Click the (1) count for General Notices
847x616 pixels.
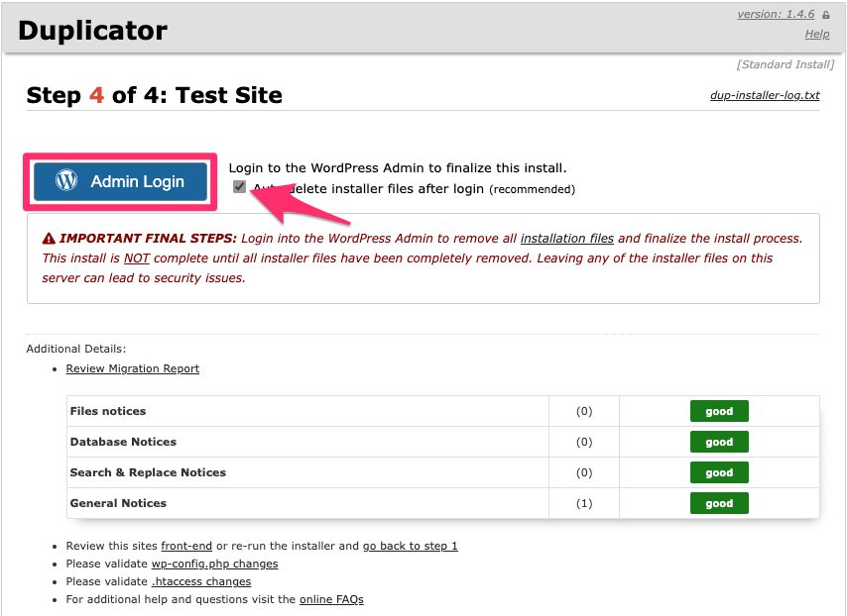[584, 503]
